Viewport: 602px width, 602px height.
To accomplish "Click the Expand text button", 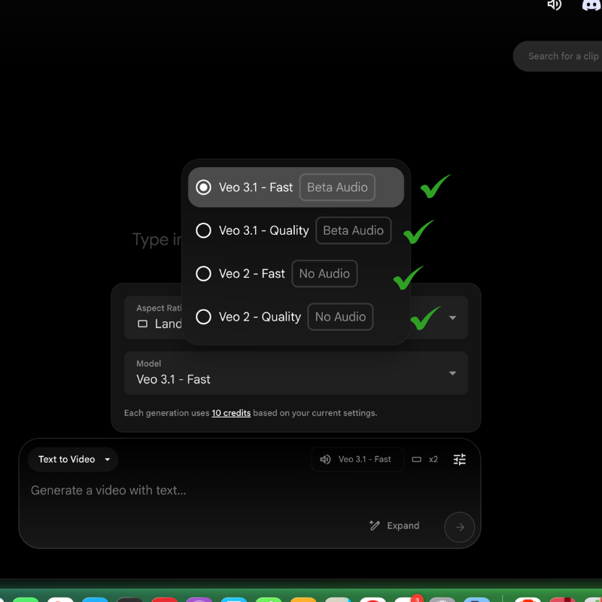I will 403,526.
